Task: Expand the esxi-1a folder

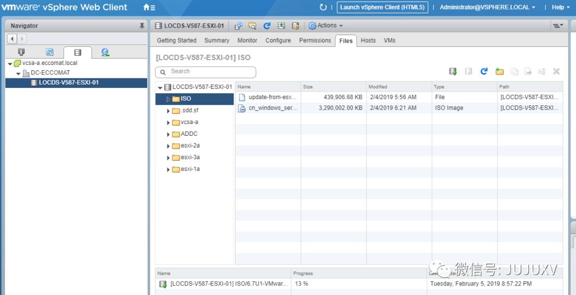Action: click(x=168, y=169)
